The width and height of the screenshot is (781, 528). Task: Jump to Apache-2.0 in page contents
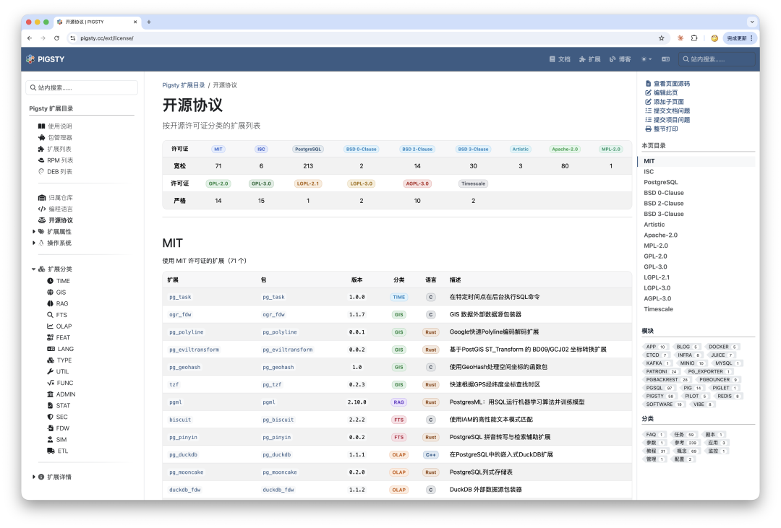pyautogui.click(x=660, y=235)
